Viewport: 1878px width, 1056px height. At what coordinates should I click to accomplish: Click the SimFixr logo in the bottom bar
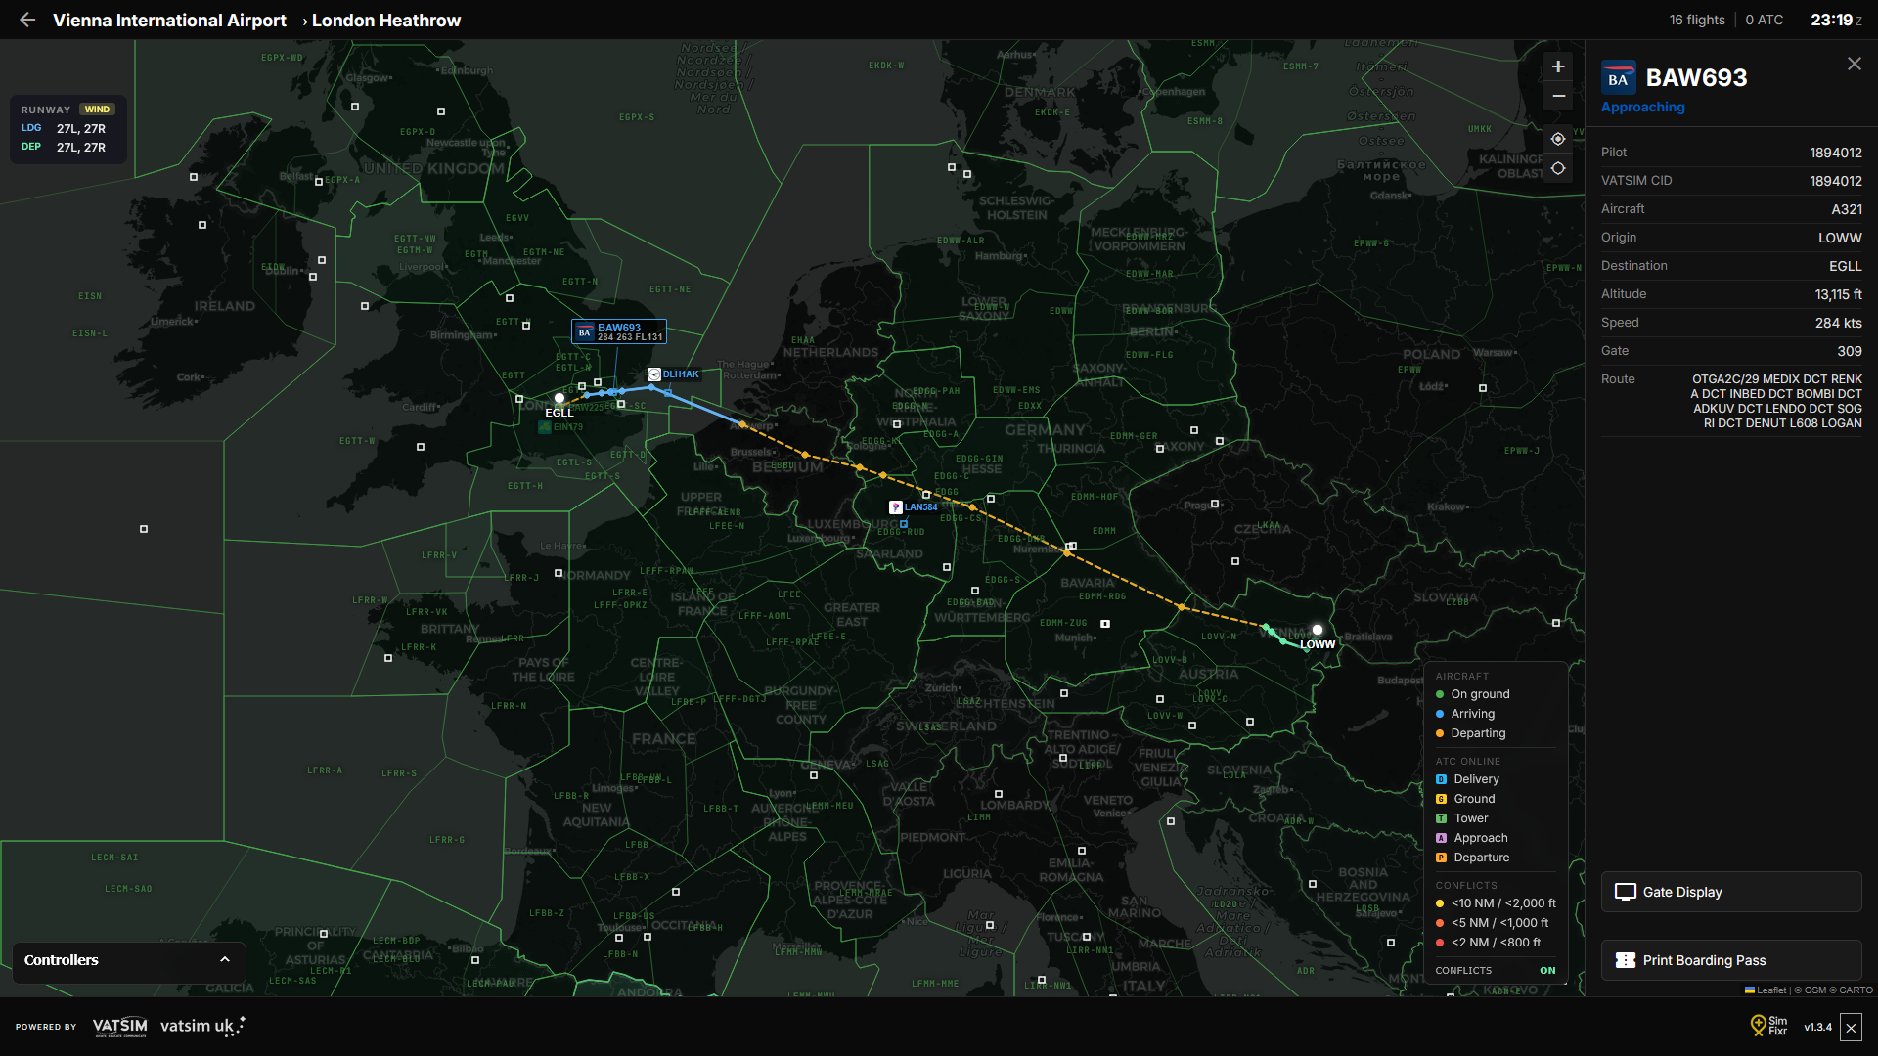click(x=1758, y=1027)
